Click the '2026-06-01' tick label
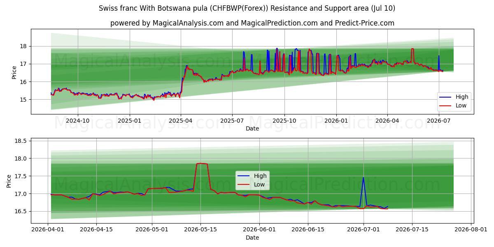The image size is (494, 247). (x=259, y=229)
